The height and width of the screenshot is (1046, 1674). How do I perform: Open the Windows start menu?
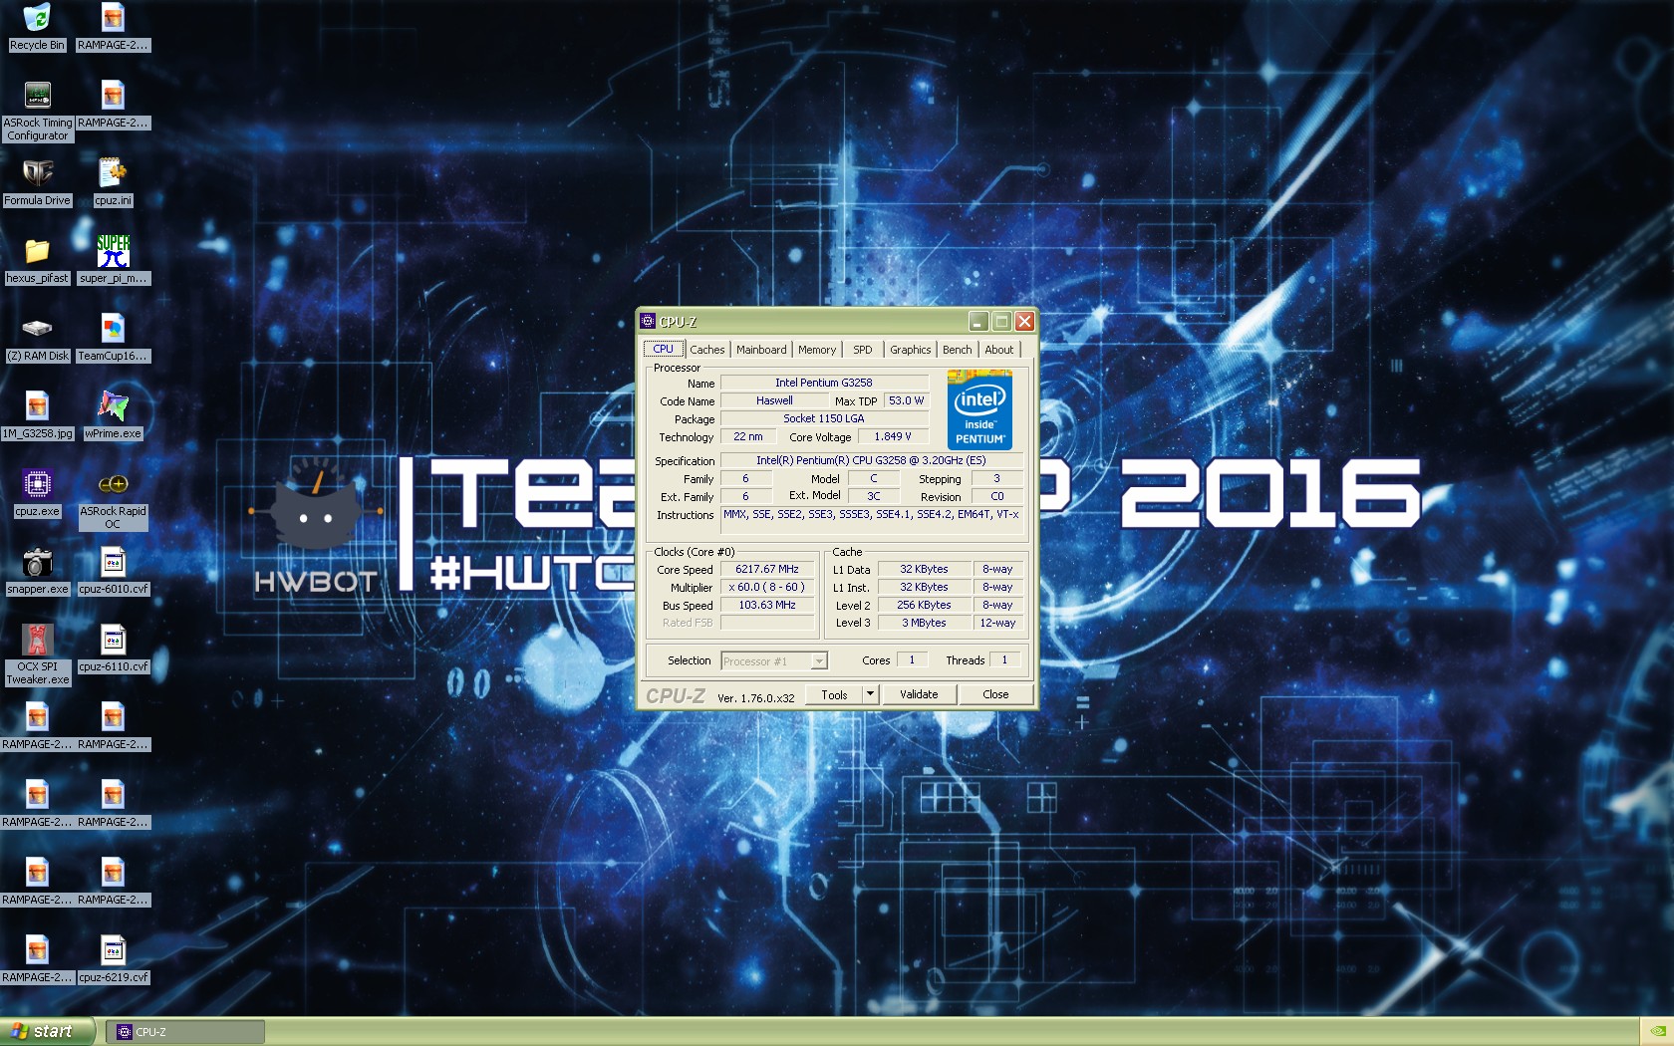(47, 1031)
